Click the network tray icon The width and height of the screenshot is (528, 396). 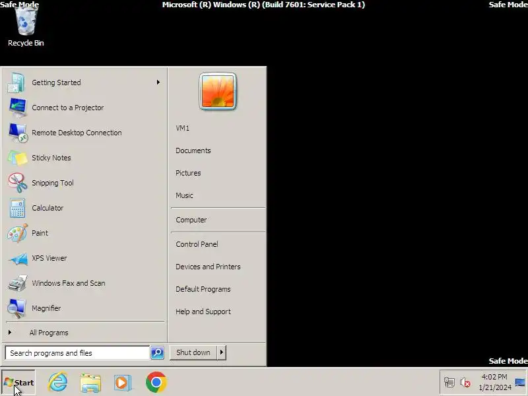click(449, 382)
